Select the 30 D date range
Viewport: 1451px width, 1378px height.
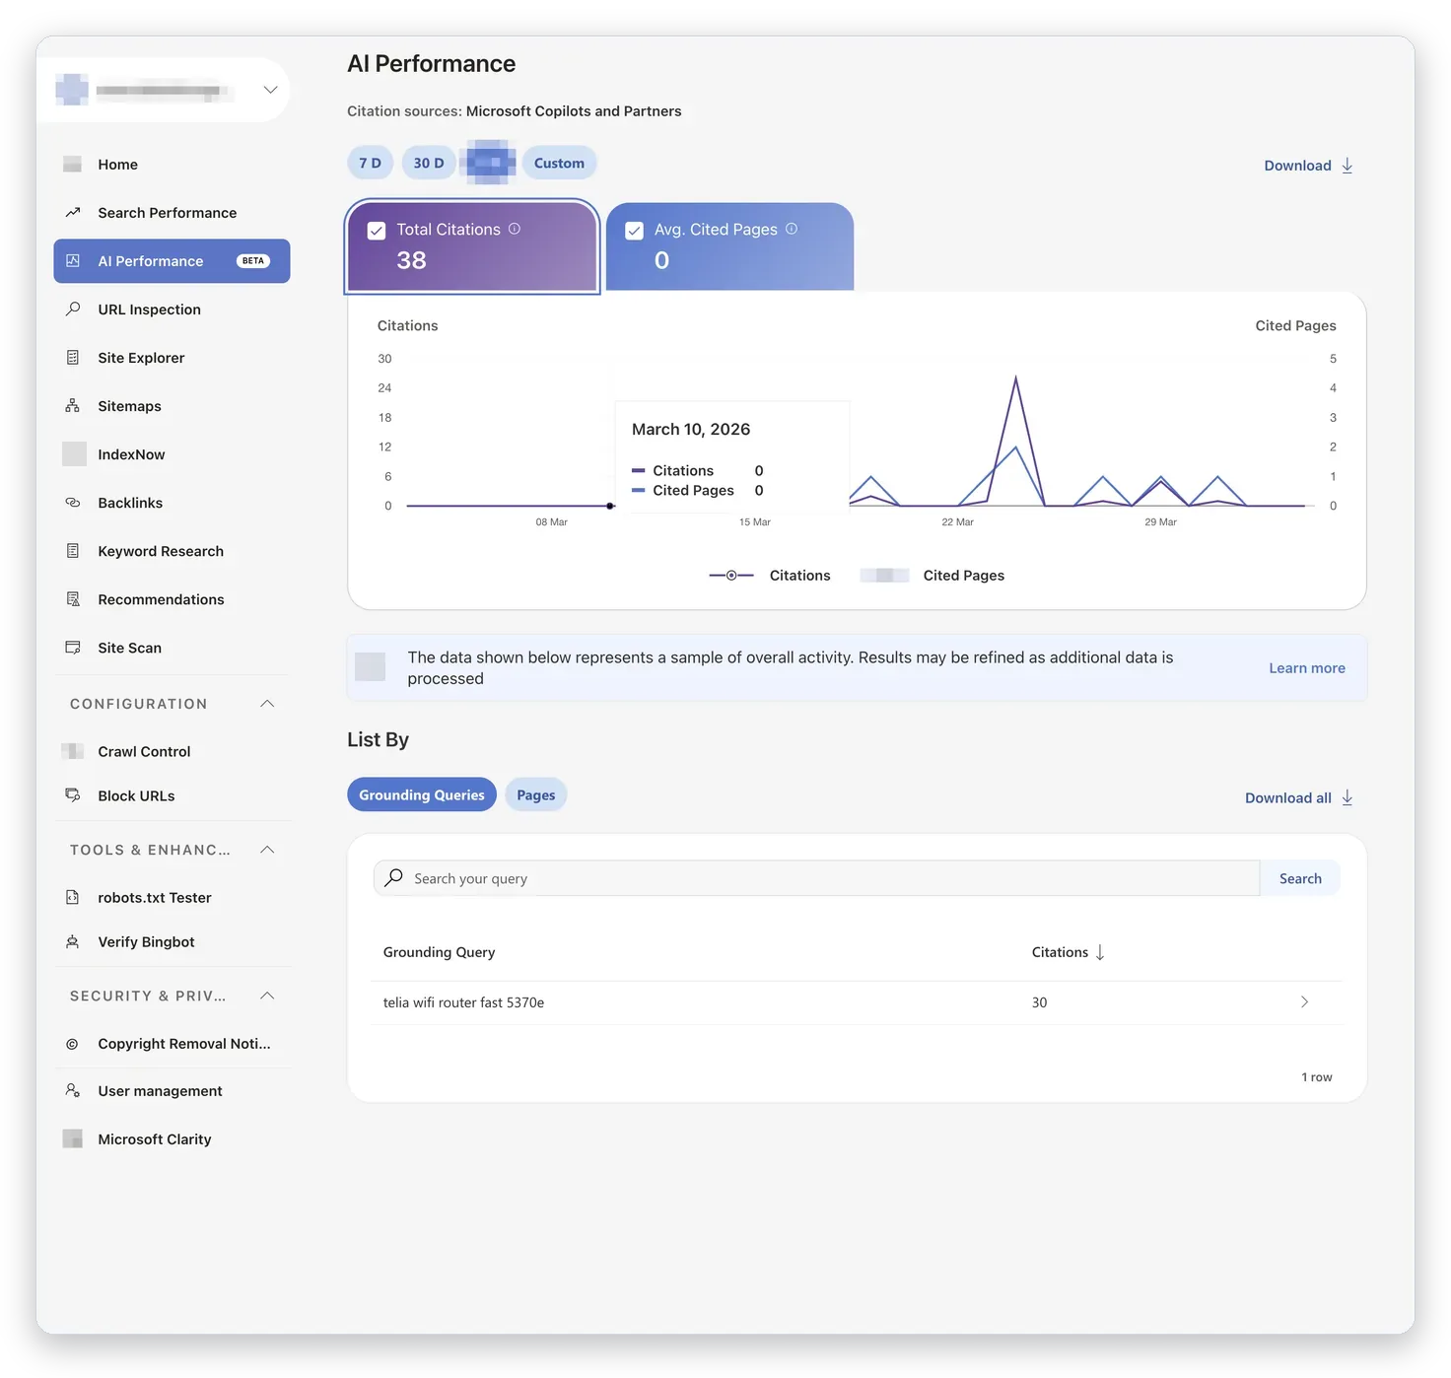click(429, 163)
